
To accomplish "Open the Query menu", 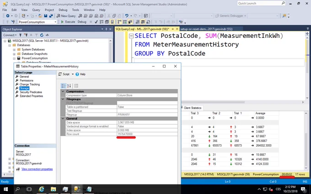I will (36, 10).
